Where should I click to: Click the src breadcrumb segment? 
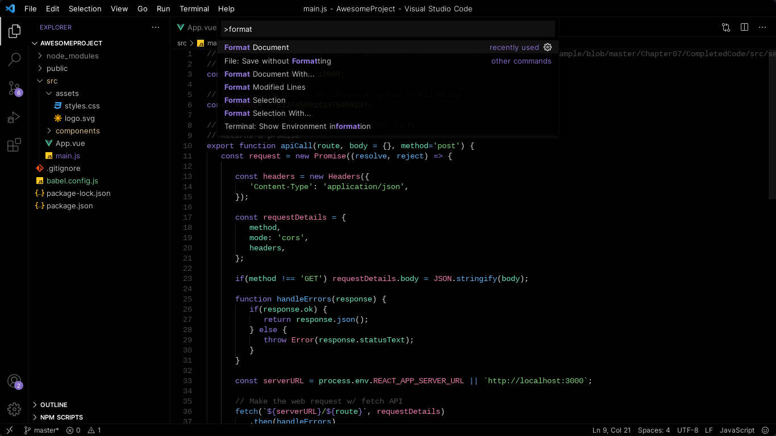[182, 43]
